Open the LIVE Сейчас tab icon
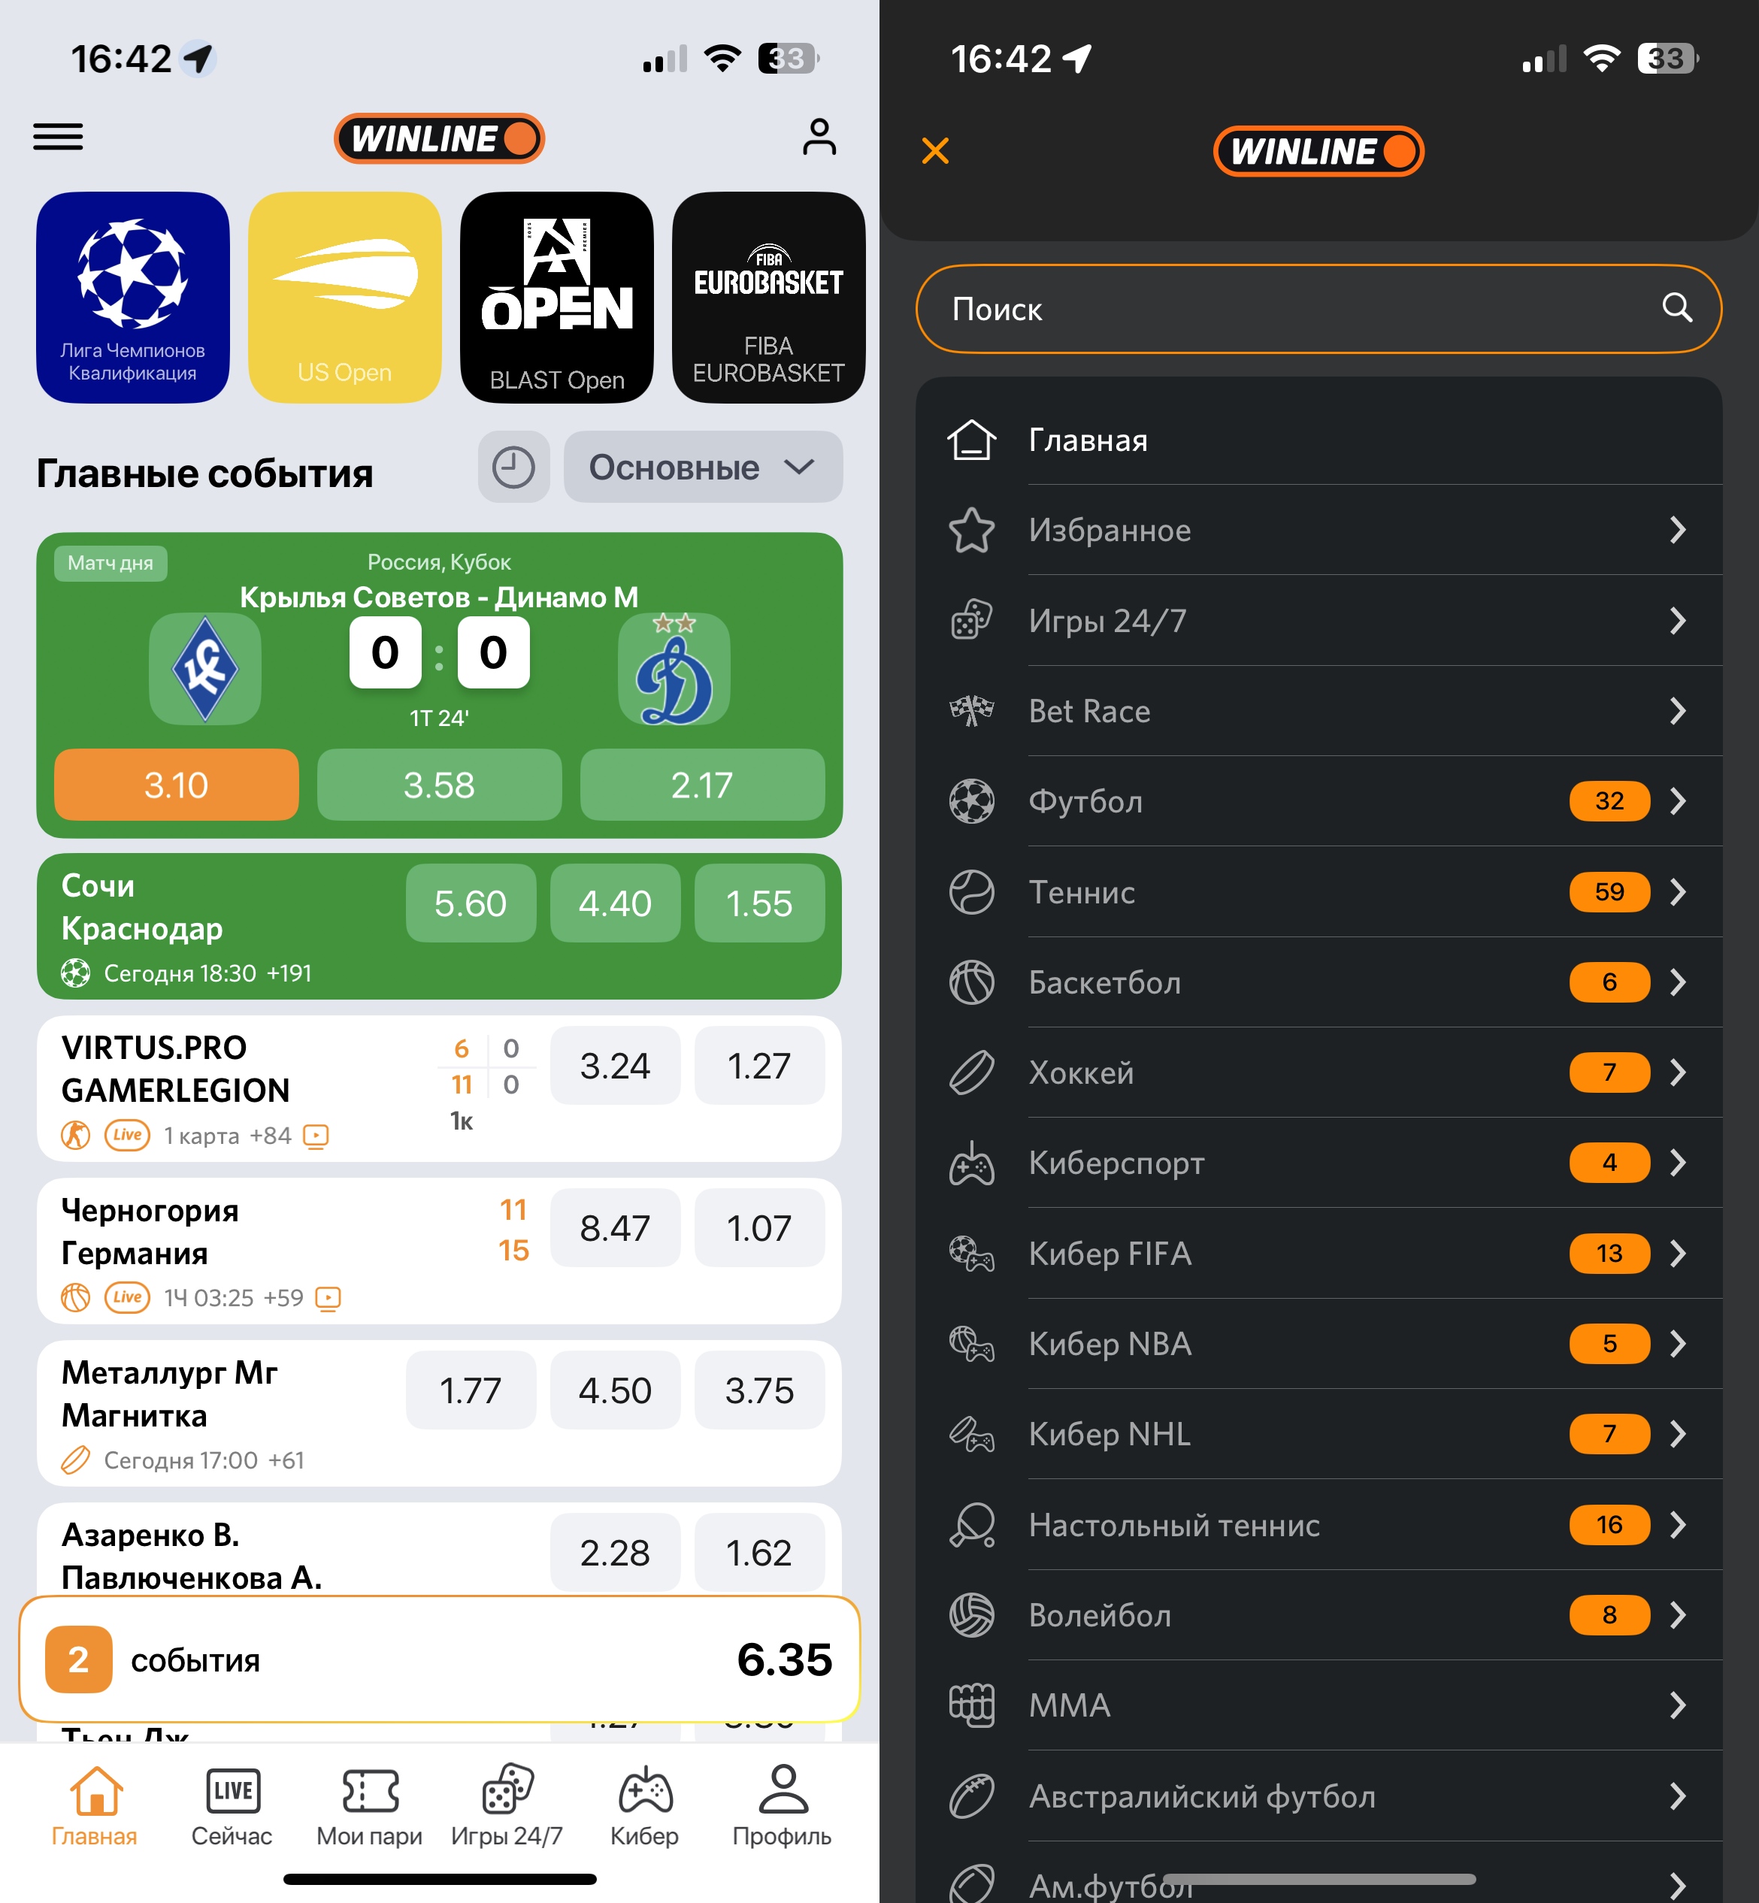The width and height of the screenshot is (1759, 1903). [x=232, y=1791]
